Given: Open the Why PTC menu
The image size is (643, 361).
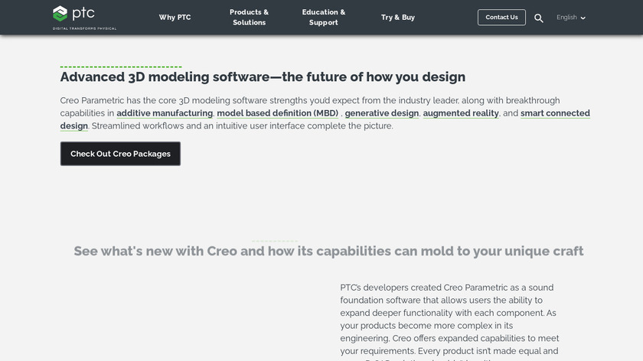Looking at the screenshot, I should 175,18.
